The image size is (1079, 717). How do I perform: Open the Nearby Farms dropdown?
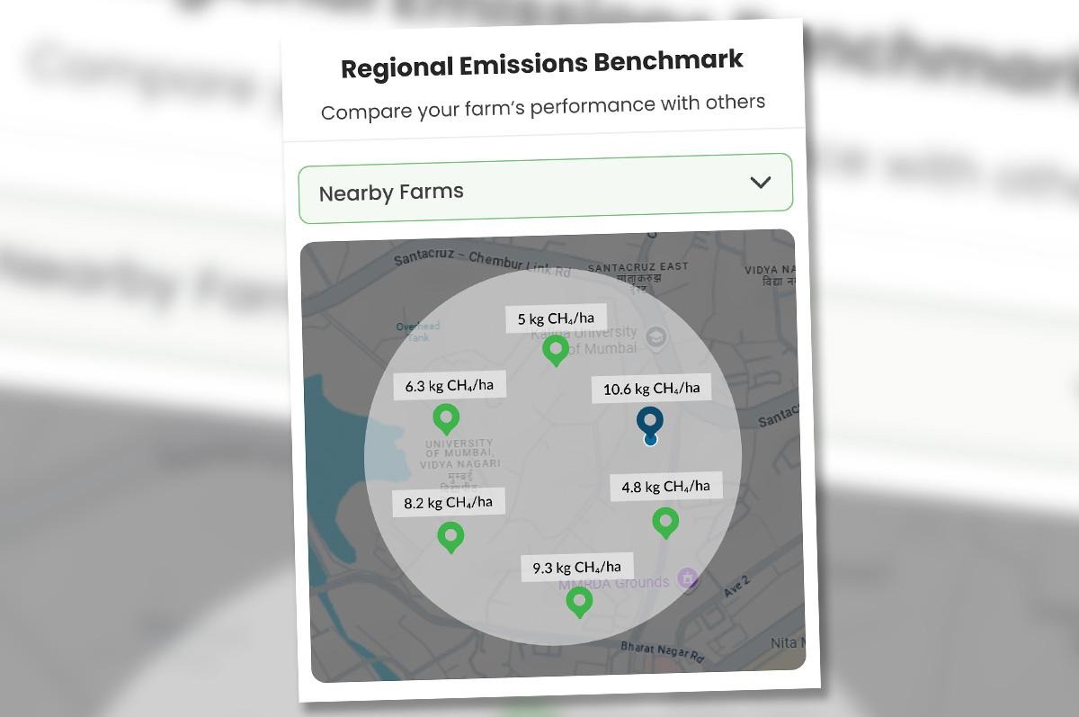(x=546, y=188)
